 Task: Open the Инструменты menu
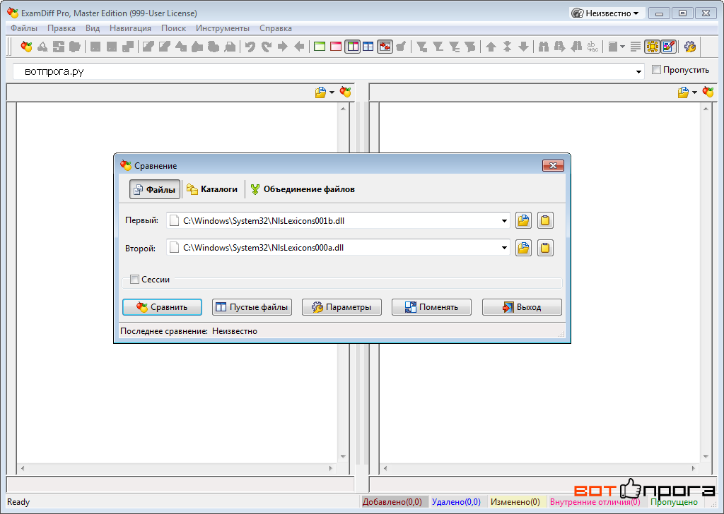point(223,28)
